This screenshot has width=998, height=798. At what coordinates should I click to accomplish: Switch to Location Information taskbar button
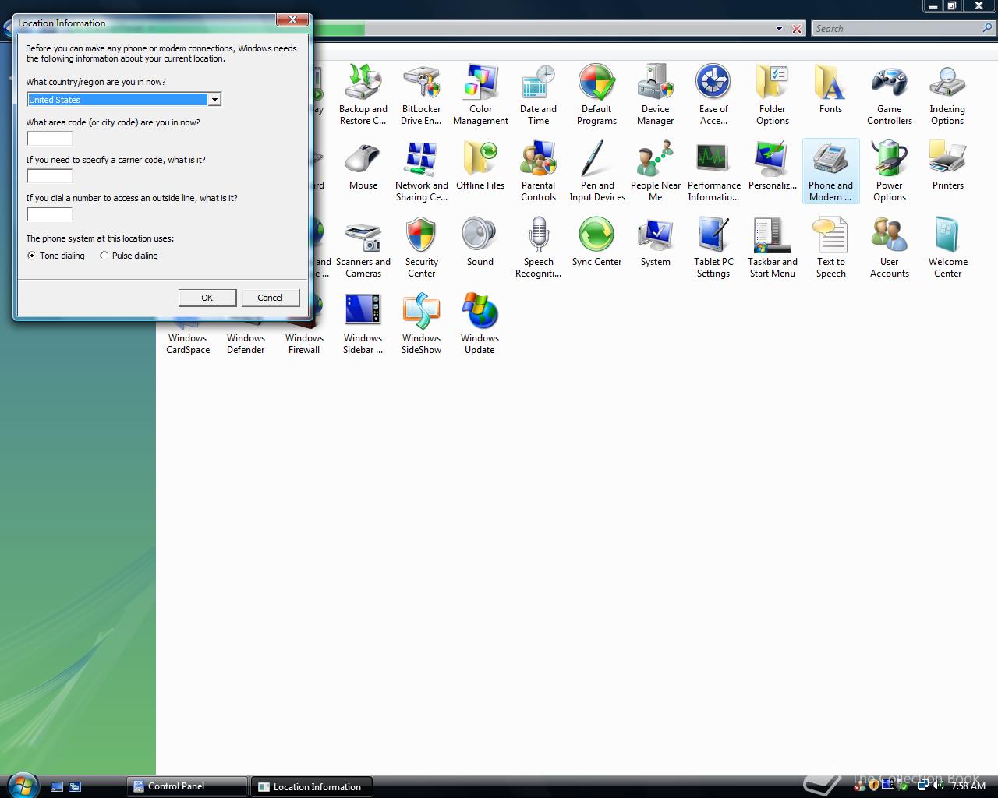(x=311, y=786)
